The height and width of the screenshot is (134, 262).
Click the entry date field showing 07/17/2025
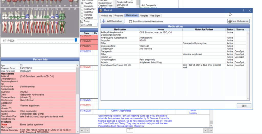89,25
